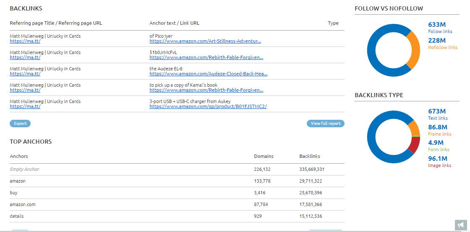The height and width of the screenshot is (232, 470).
Task: Click the Backlinks column header in Top Anchors
Action: (310, 156)
